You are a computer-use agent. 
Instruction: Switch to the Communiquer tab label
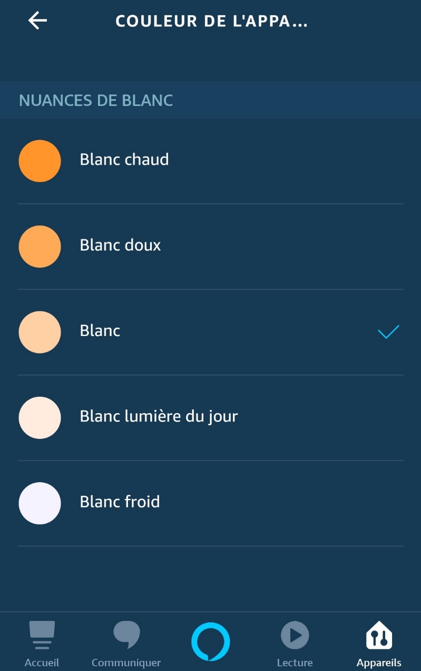coord(126,663)
